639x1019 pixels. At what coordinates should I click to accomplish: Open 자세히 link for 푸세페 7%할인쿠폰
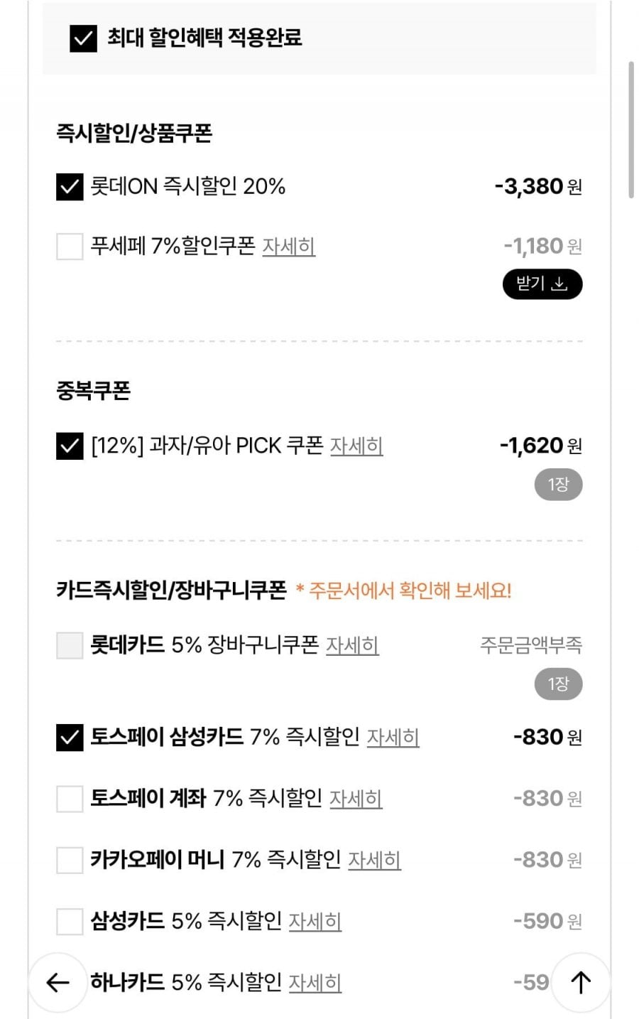point(288,247)
